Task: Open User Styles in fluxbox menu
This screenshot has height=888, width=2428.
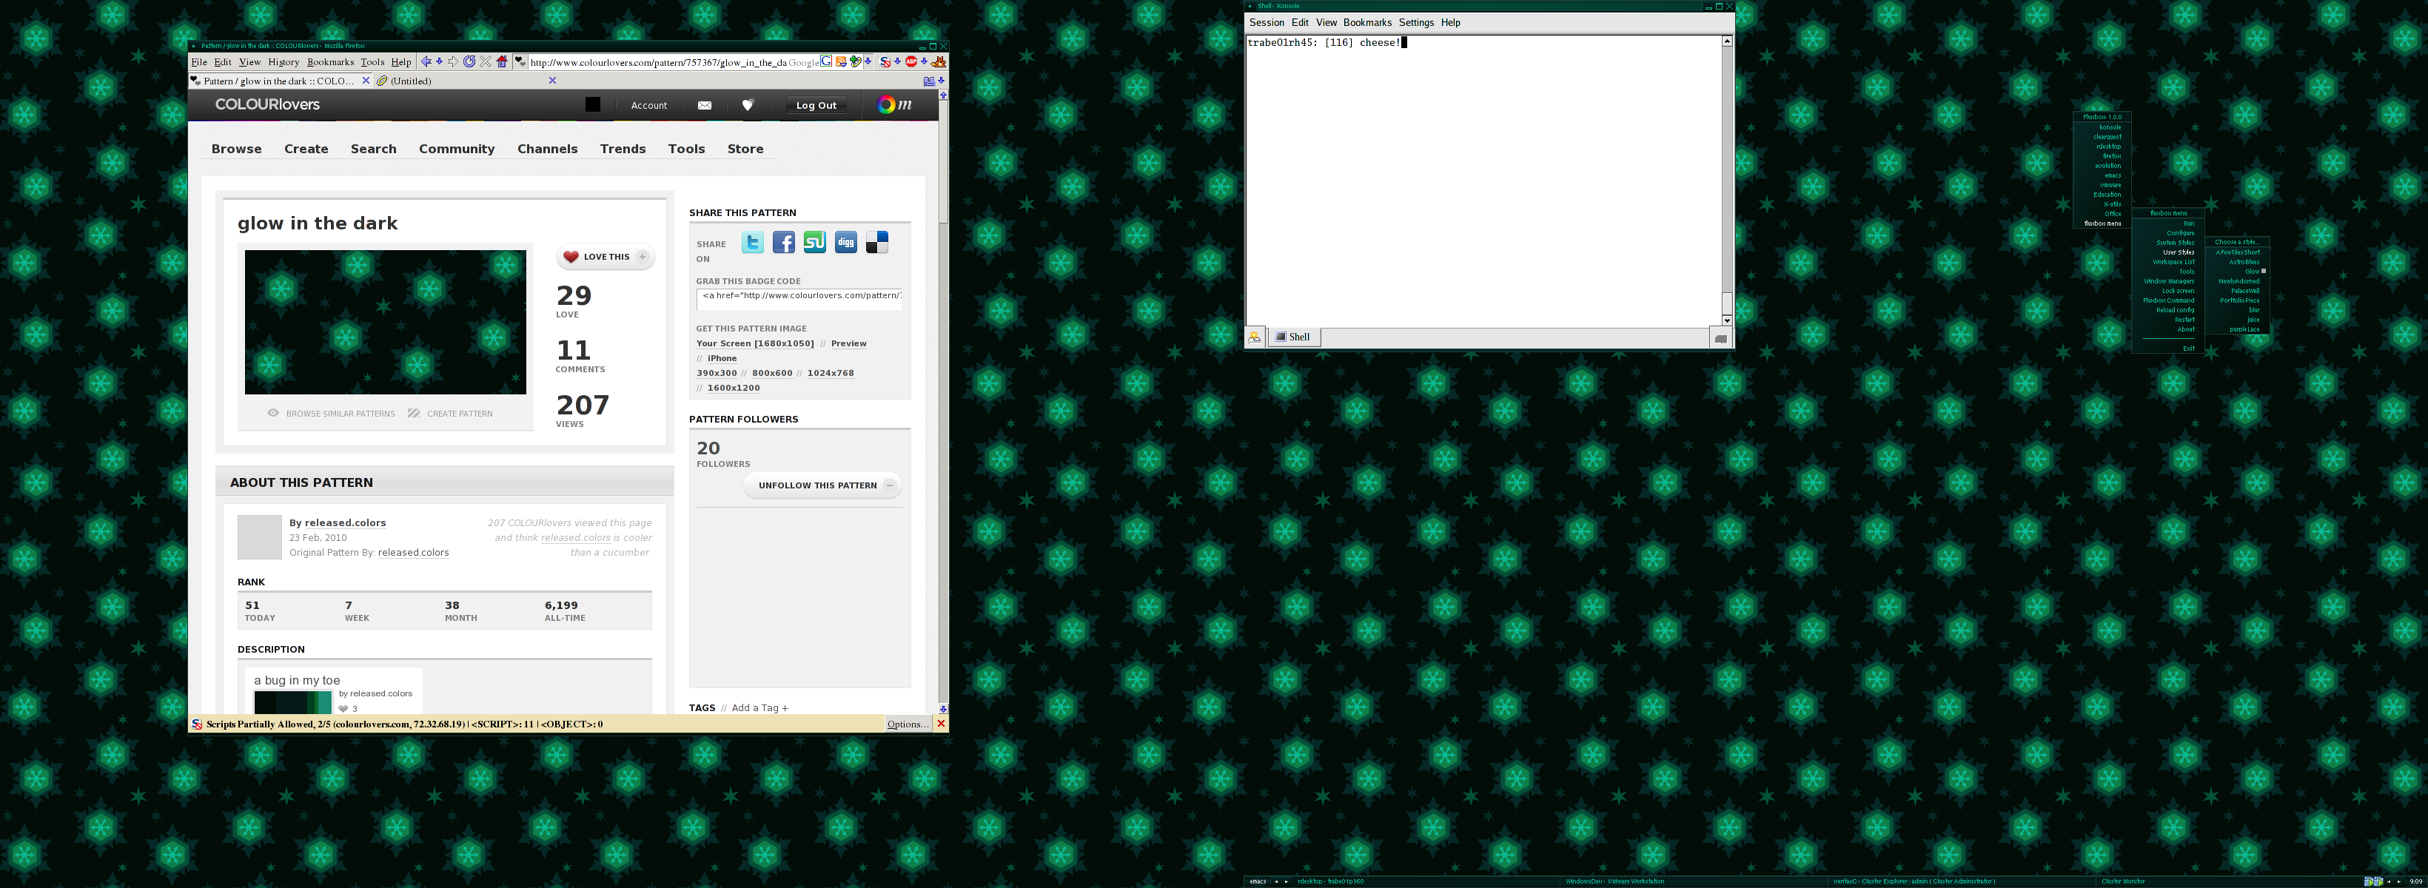Action: coord(2179,252)
